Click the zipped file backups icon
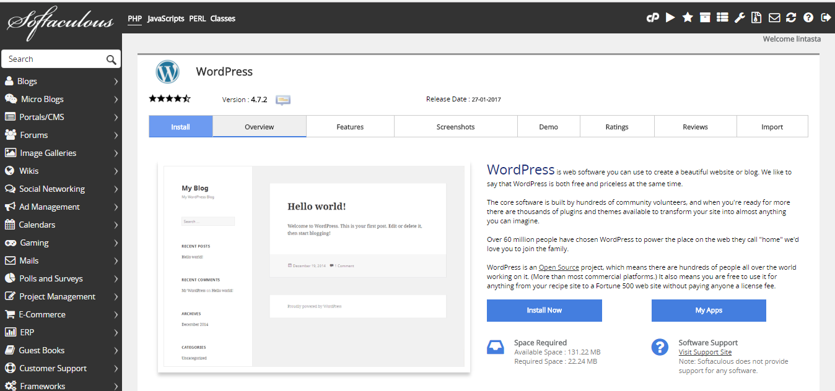Screen dimensions: 835x391 [756, 17]
